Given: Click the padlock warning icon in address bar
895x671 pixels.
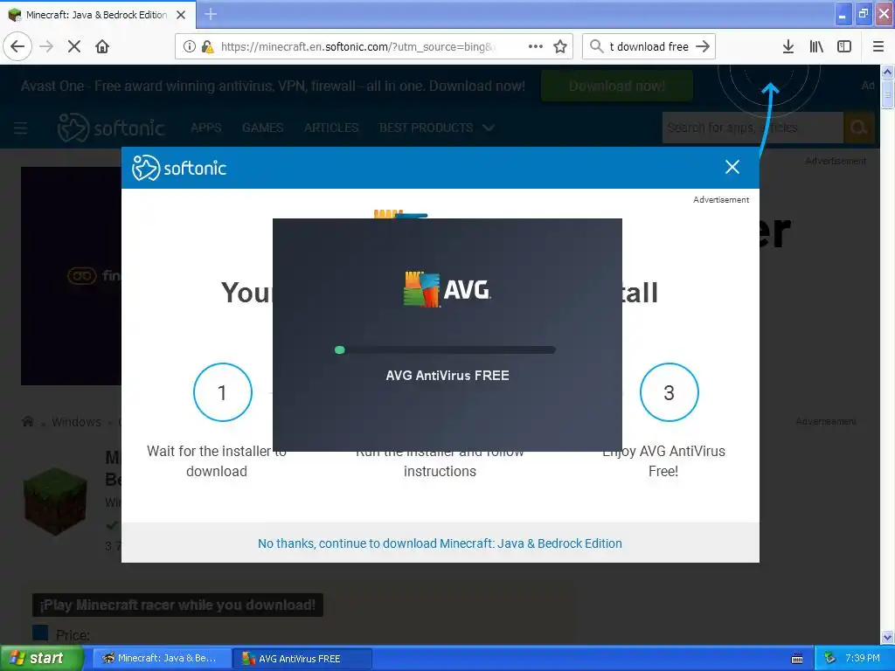Looking at the screenshot, I should (x=207, y=46).
